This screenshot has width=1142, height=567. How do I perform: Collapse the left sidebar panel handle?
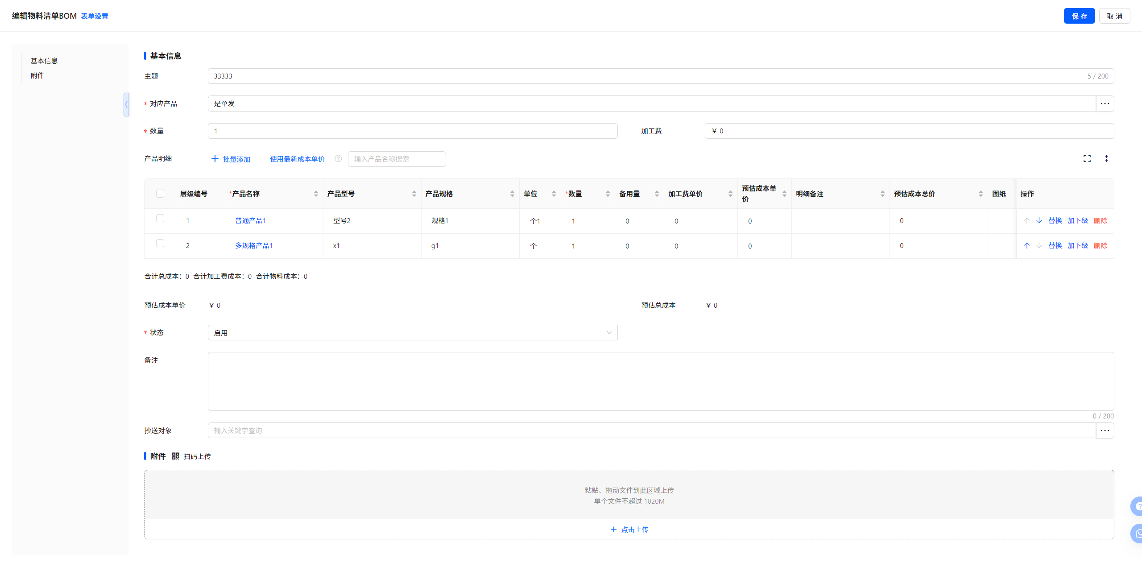126,104
